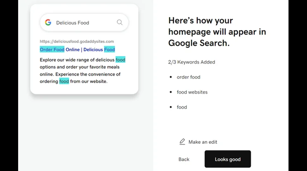Click the Delicious Food search field
Screen dimensions: 307x171
(84, 23)
